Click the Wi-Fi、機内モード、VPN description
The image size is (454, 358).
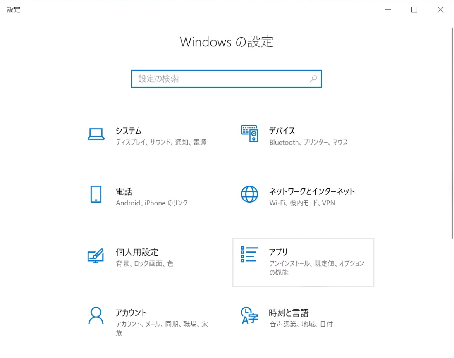click(302, 203)
